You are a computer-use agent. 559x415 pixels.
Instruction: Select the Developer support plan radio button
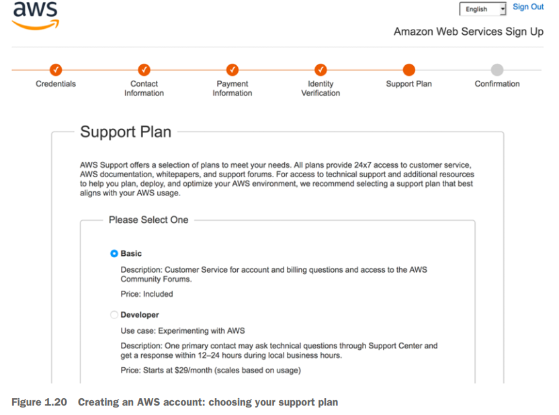114,315
